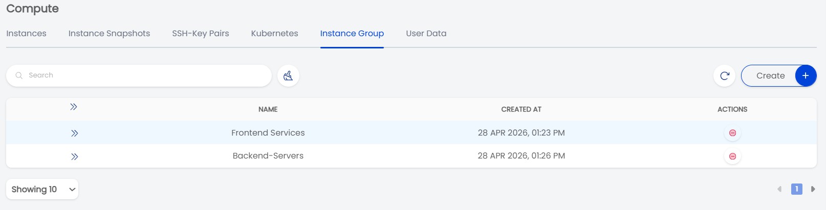Click the 28 APR 2026, 01:26 PM timestamp

click(x=521, y=155)
